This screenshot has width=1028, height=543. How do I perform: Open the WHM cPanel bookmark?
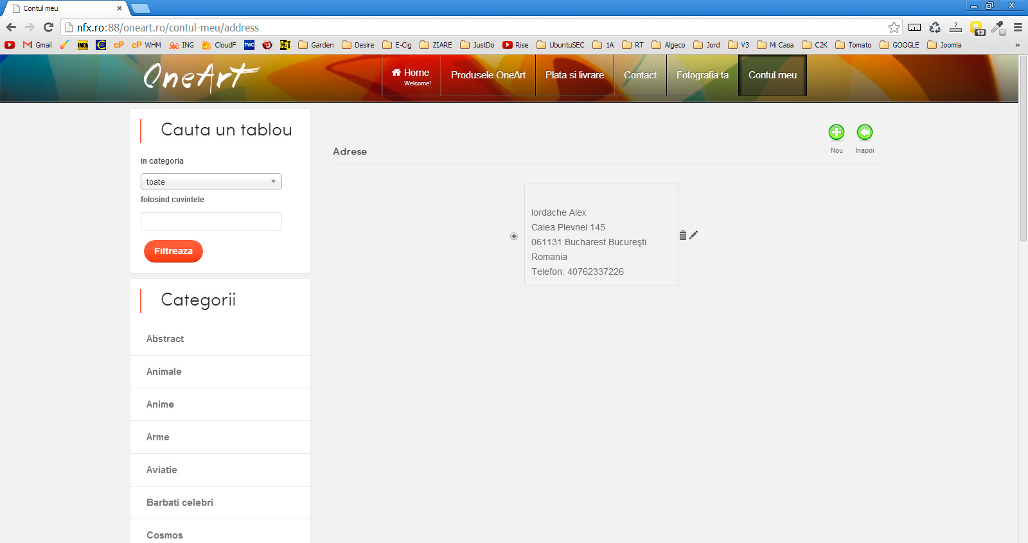coord(146,45)
